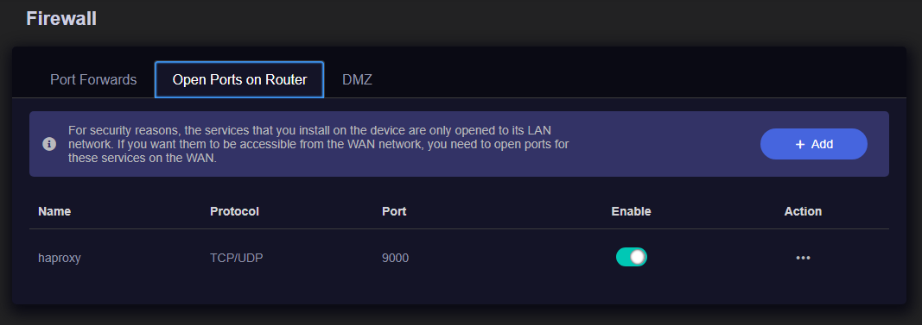The width and height of the screenshot is (922, 325).
Task: Click the TCP/UDP protocol value
Action: click(x=237, y=258)
